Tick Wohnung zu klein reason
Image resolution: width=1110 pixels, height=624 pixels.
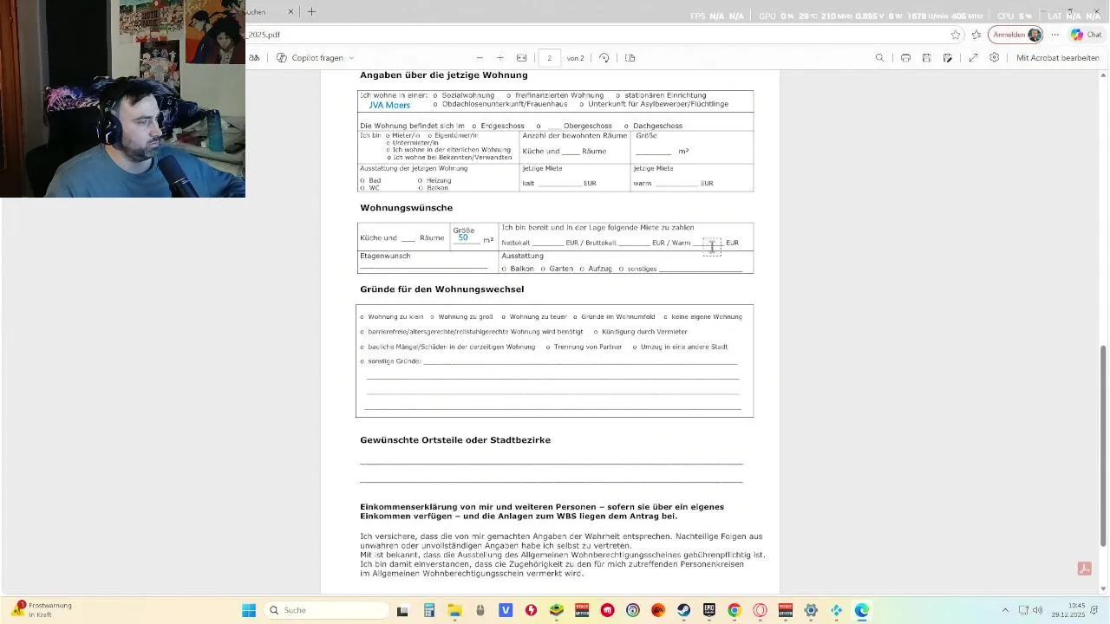tap(362, 317)
